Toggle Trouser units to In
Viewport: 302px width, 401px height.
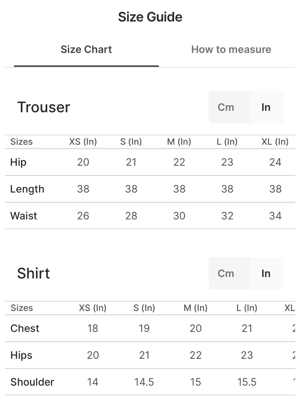pos(266,107)
